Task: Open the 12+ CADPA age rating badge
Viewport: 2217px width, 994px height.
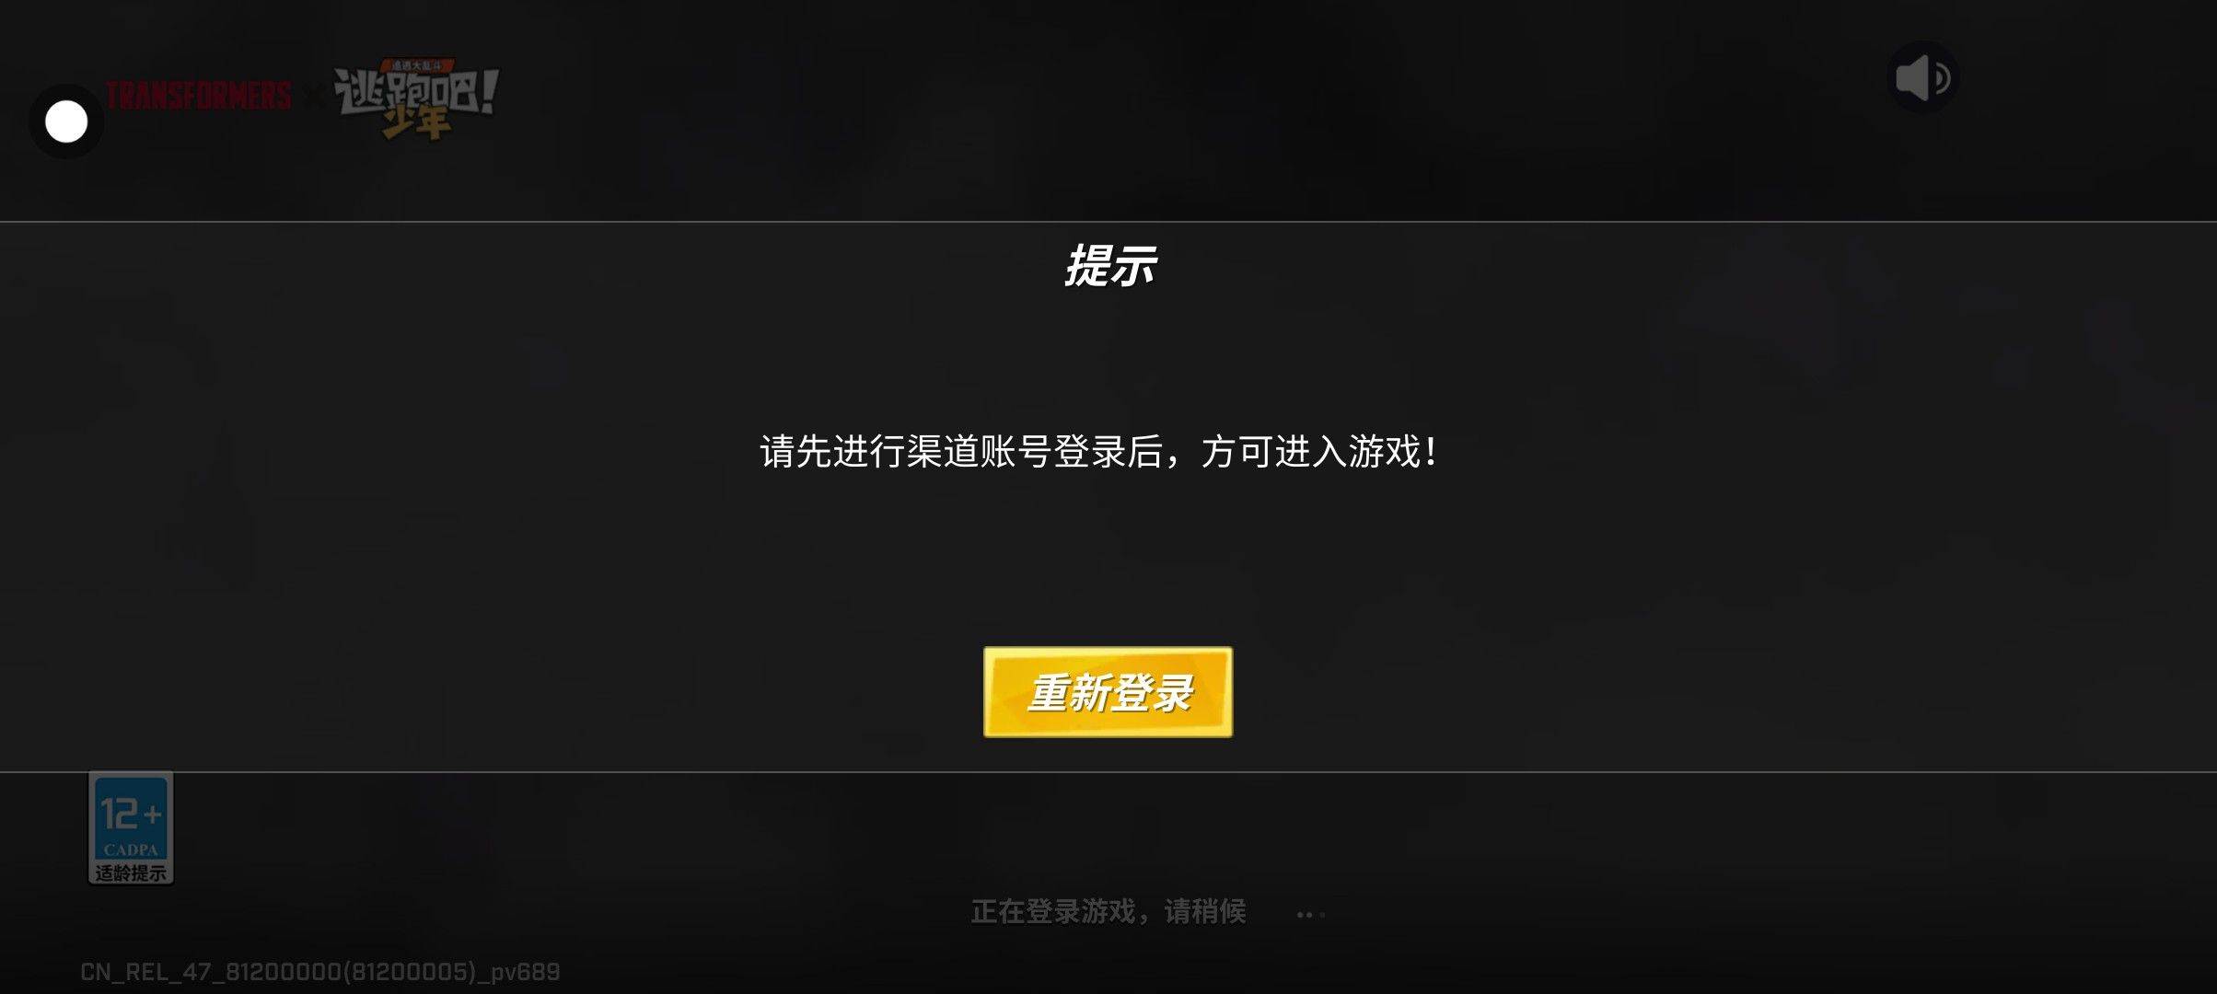Action: 131,828
